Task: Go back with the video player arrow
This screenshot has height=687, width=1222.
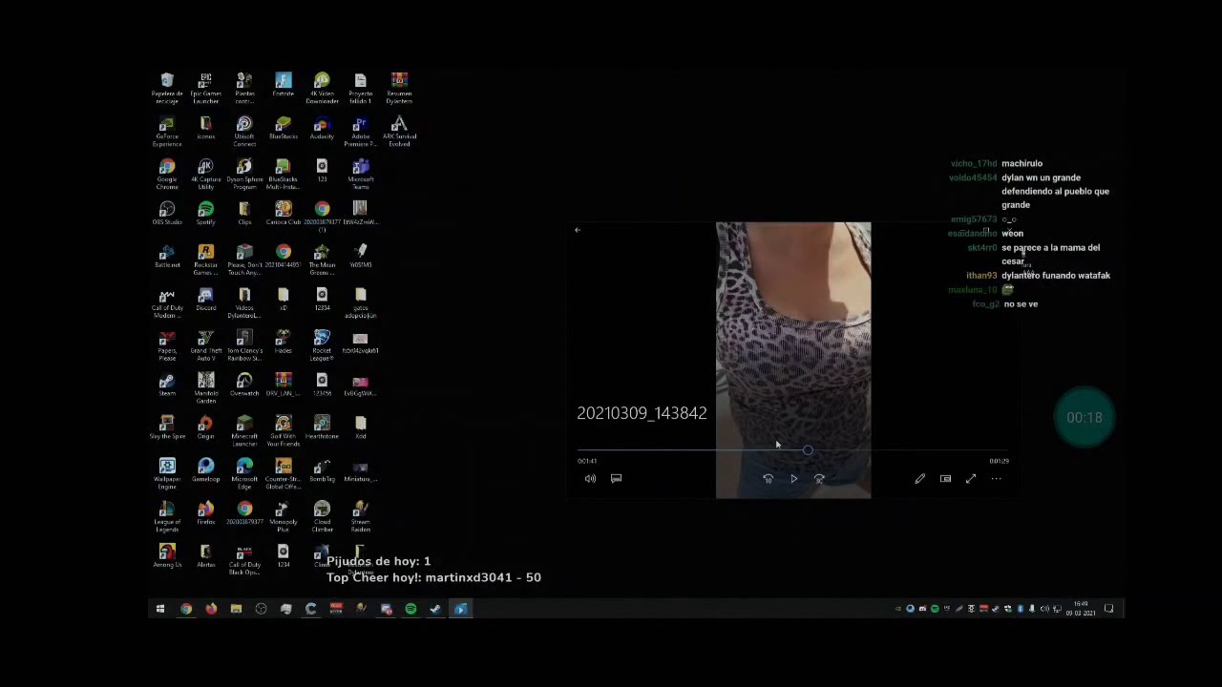Action: tap(578, 230)
